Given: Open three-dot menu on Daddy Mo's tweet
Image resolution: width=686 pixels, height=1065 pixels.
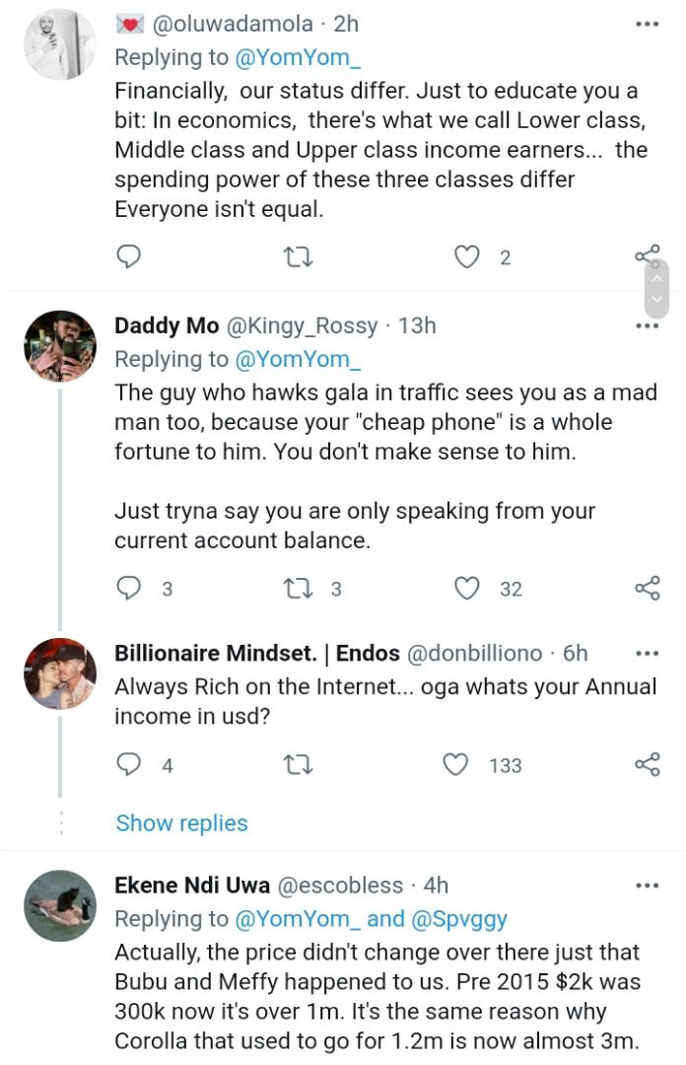Looking at the screenshot, I should (x=647, y=325).
